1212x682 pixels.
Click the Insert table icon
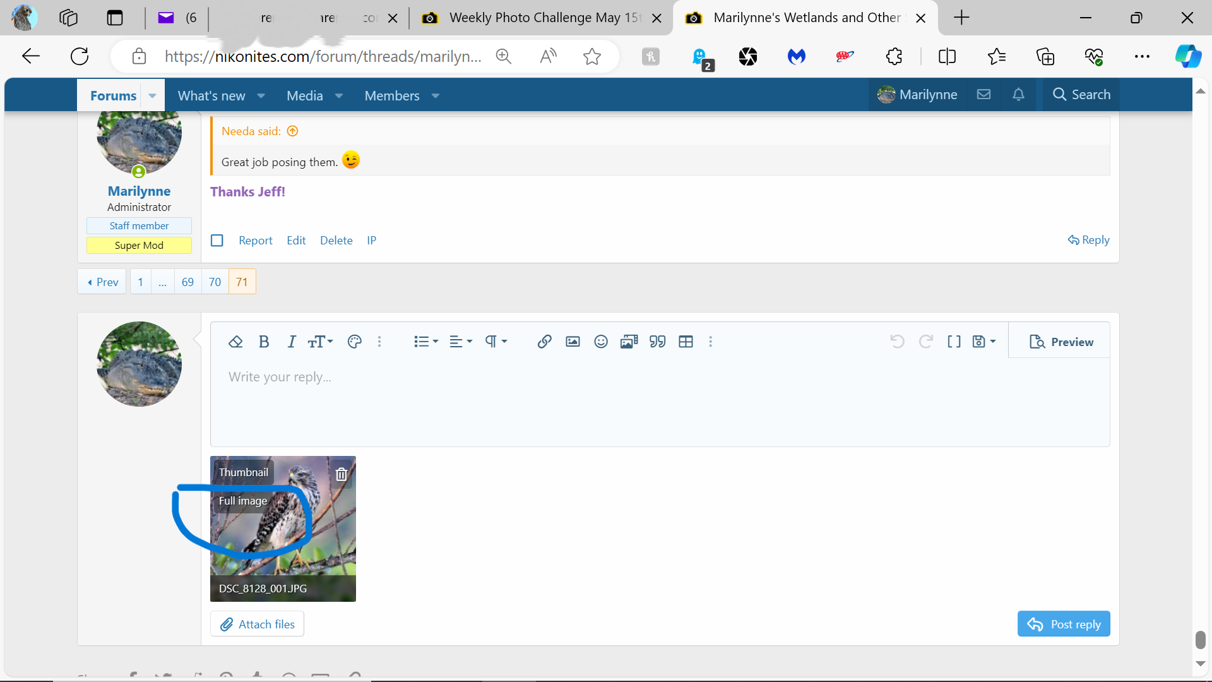point(686,342)
